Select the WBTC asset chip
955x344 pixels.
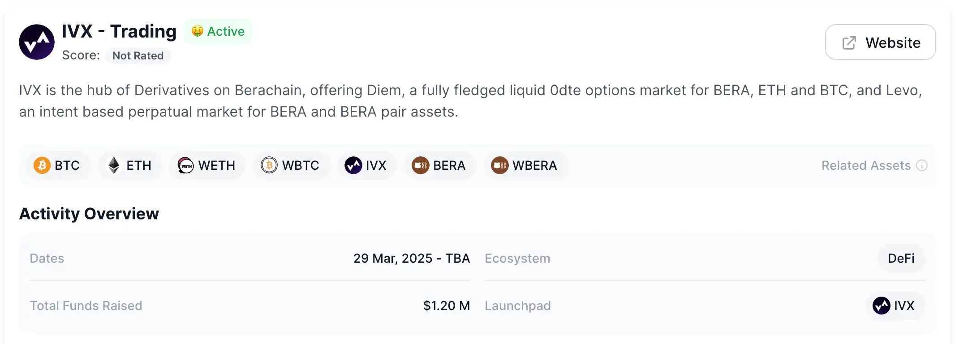291,165
